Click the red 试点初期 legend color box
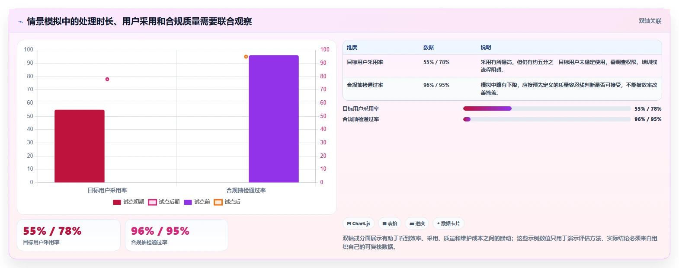The height and width of the screenshot is (268, 679). (117, 202)
